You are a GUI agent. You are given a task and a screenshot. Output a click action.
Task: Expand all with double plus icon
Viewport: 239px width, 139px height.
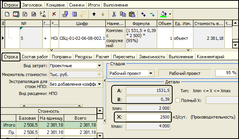click(x=143, y=14)
